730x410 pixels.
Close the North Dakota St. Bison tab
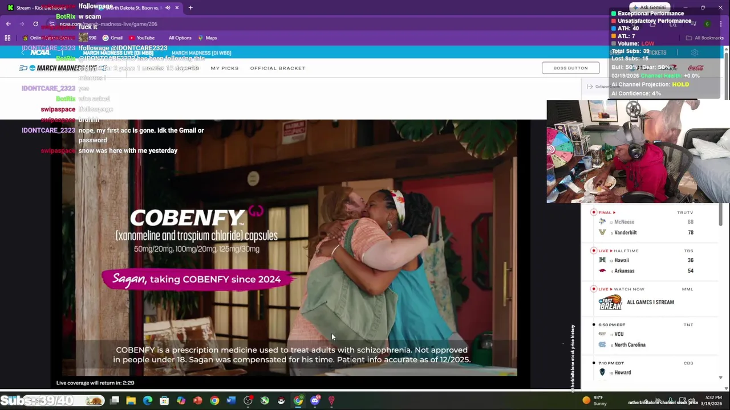[x=177, y=8]
